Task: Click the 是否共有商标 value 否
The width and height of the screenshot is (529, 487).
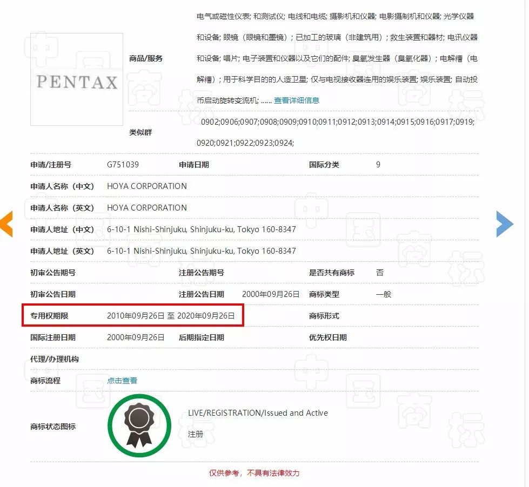Action: (379, 272)
